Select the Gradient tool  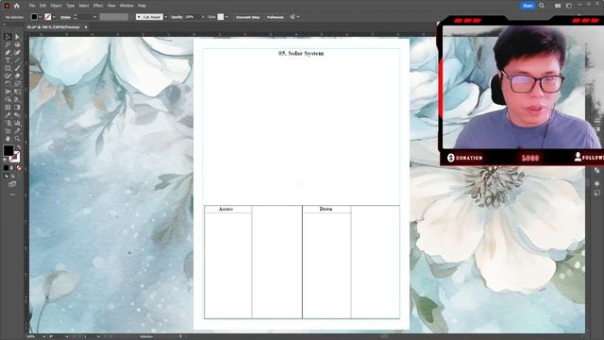click(x=17, y=107)
